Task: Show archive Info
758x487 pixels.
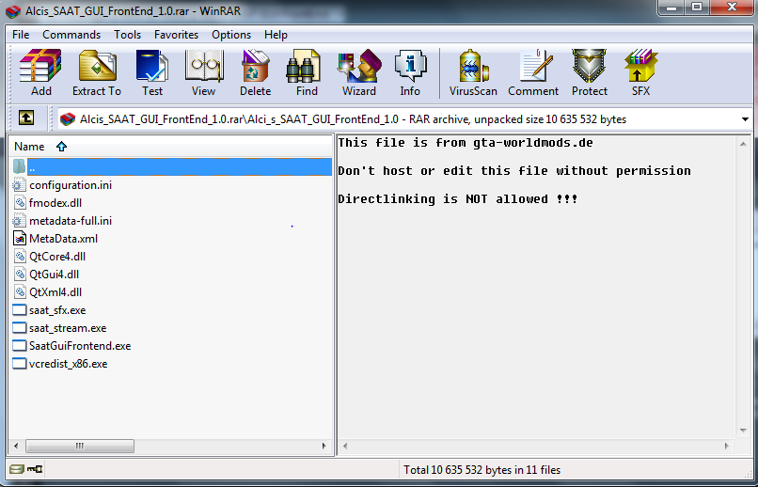Action: click(410, 72)
